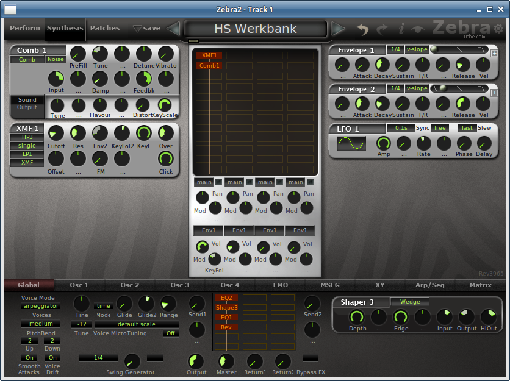Click the Envelope 2 Release knob
Image resolution: width=510 pixels, height=381 pixels.
point(462,104)
